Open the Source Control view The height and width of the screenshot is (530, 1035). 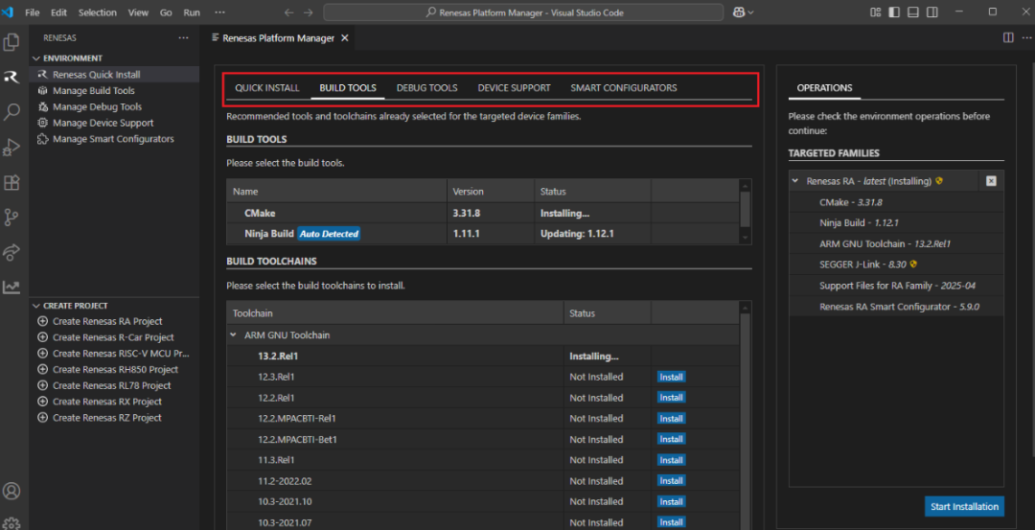11,217
